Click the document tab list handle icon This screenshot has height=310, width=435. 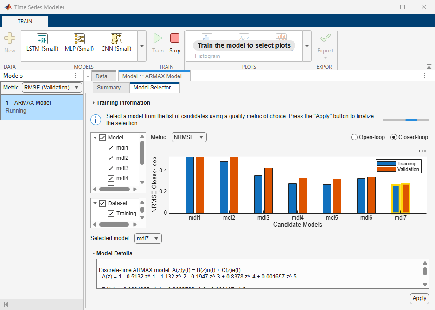coord(87,76)
